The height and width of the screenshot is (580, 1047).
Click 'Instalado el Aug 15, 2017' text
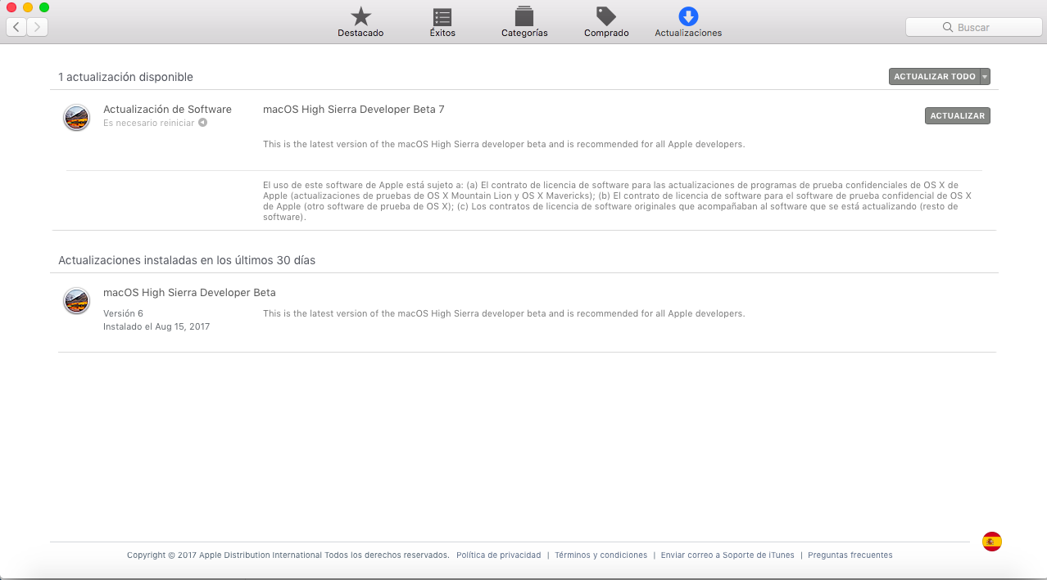coord(156,326)
